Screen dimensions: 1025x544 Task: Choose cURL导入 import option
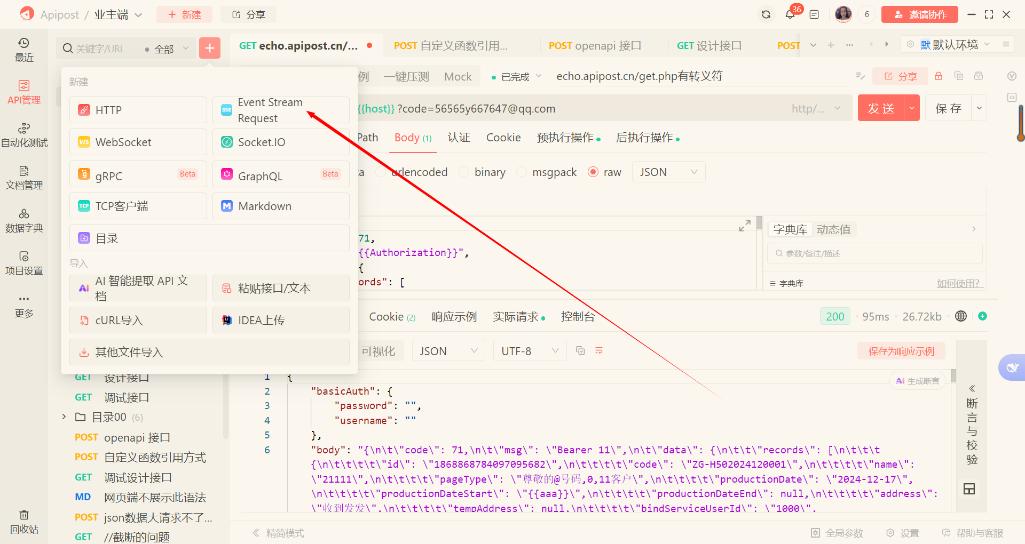(138, 320)
